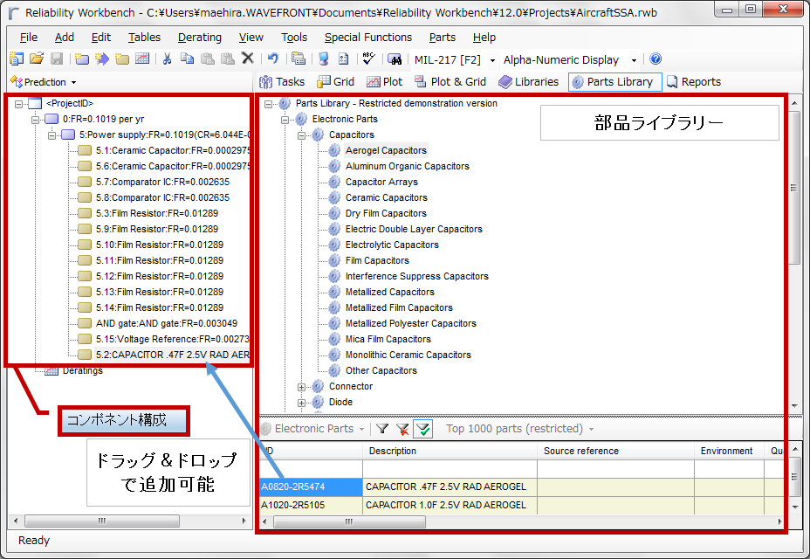Run the ABC spell check icon
This screenshot has height=559, width=810.
point(369,59)
